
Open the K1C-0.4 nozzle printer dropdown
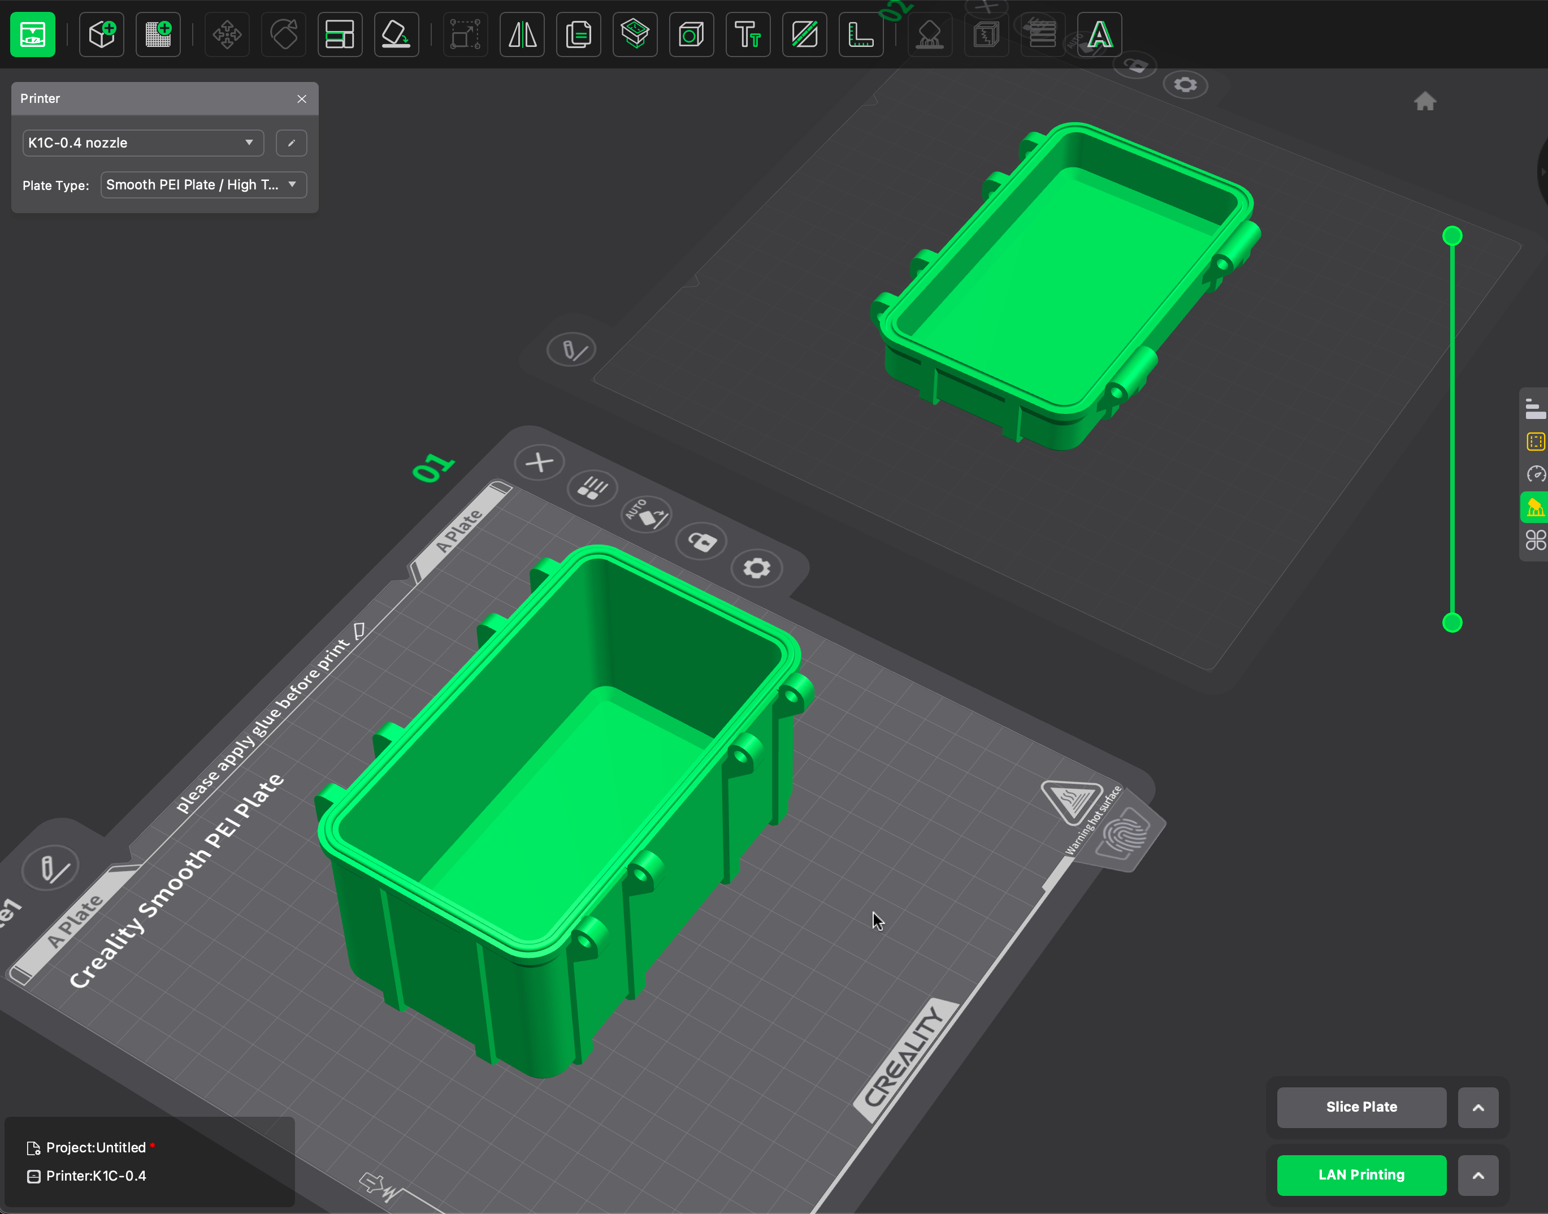[x=142, y=143]
